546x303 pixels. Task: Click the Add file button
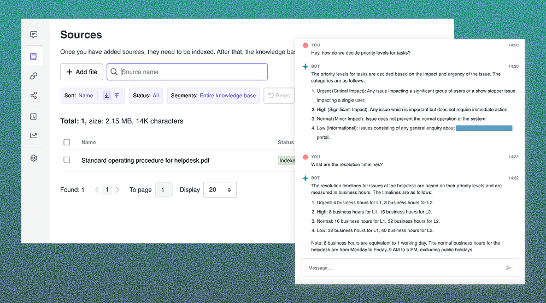[x=81, y=72]
